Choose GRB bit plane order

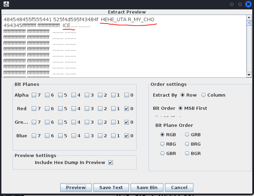(187, 134)
